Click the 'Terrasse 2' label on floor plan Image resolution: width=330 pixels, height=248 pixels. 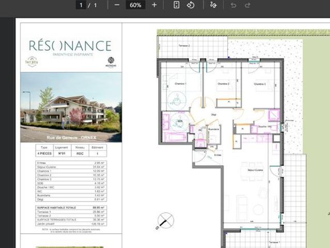[x=184, y=45]
